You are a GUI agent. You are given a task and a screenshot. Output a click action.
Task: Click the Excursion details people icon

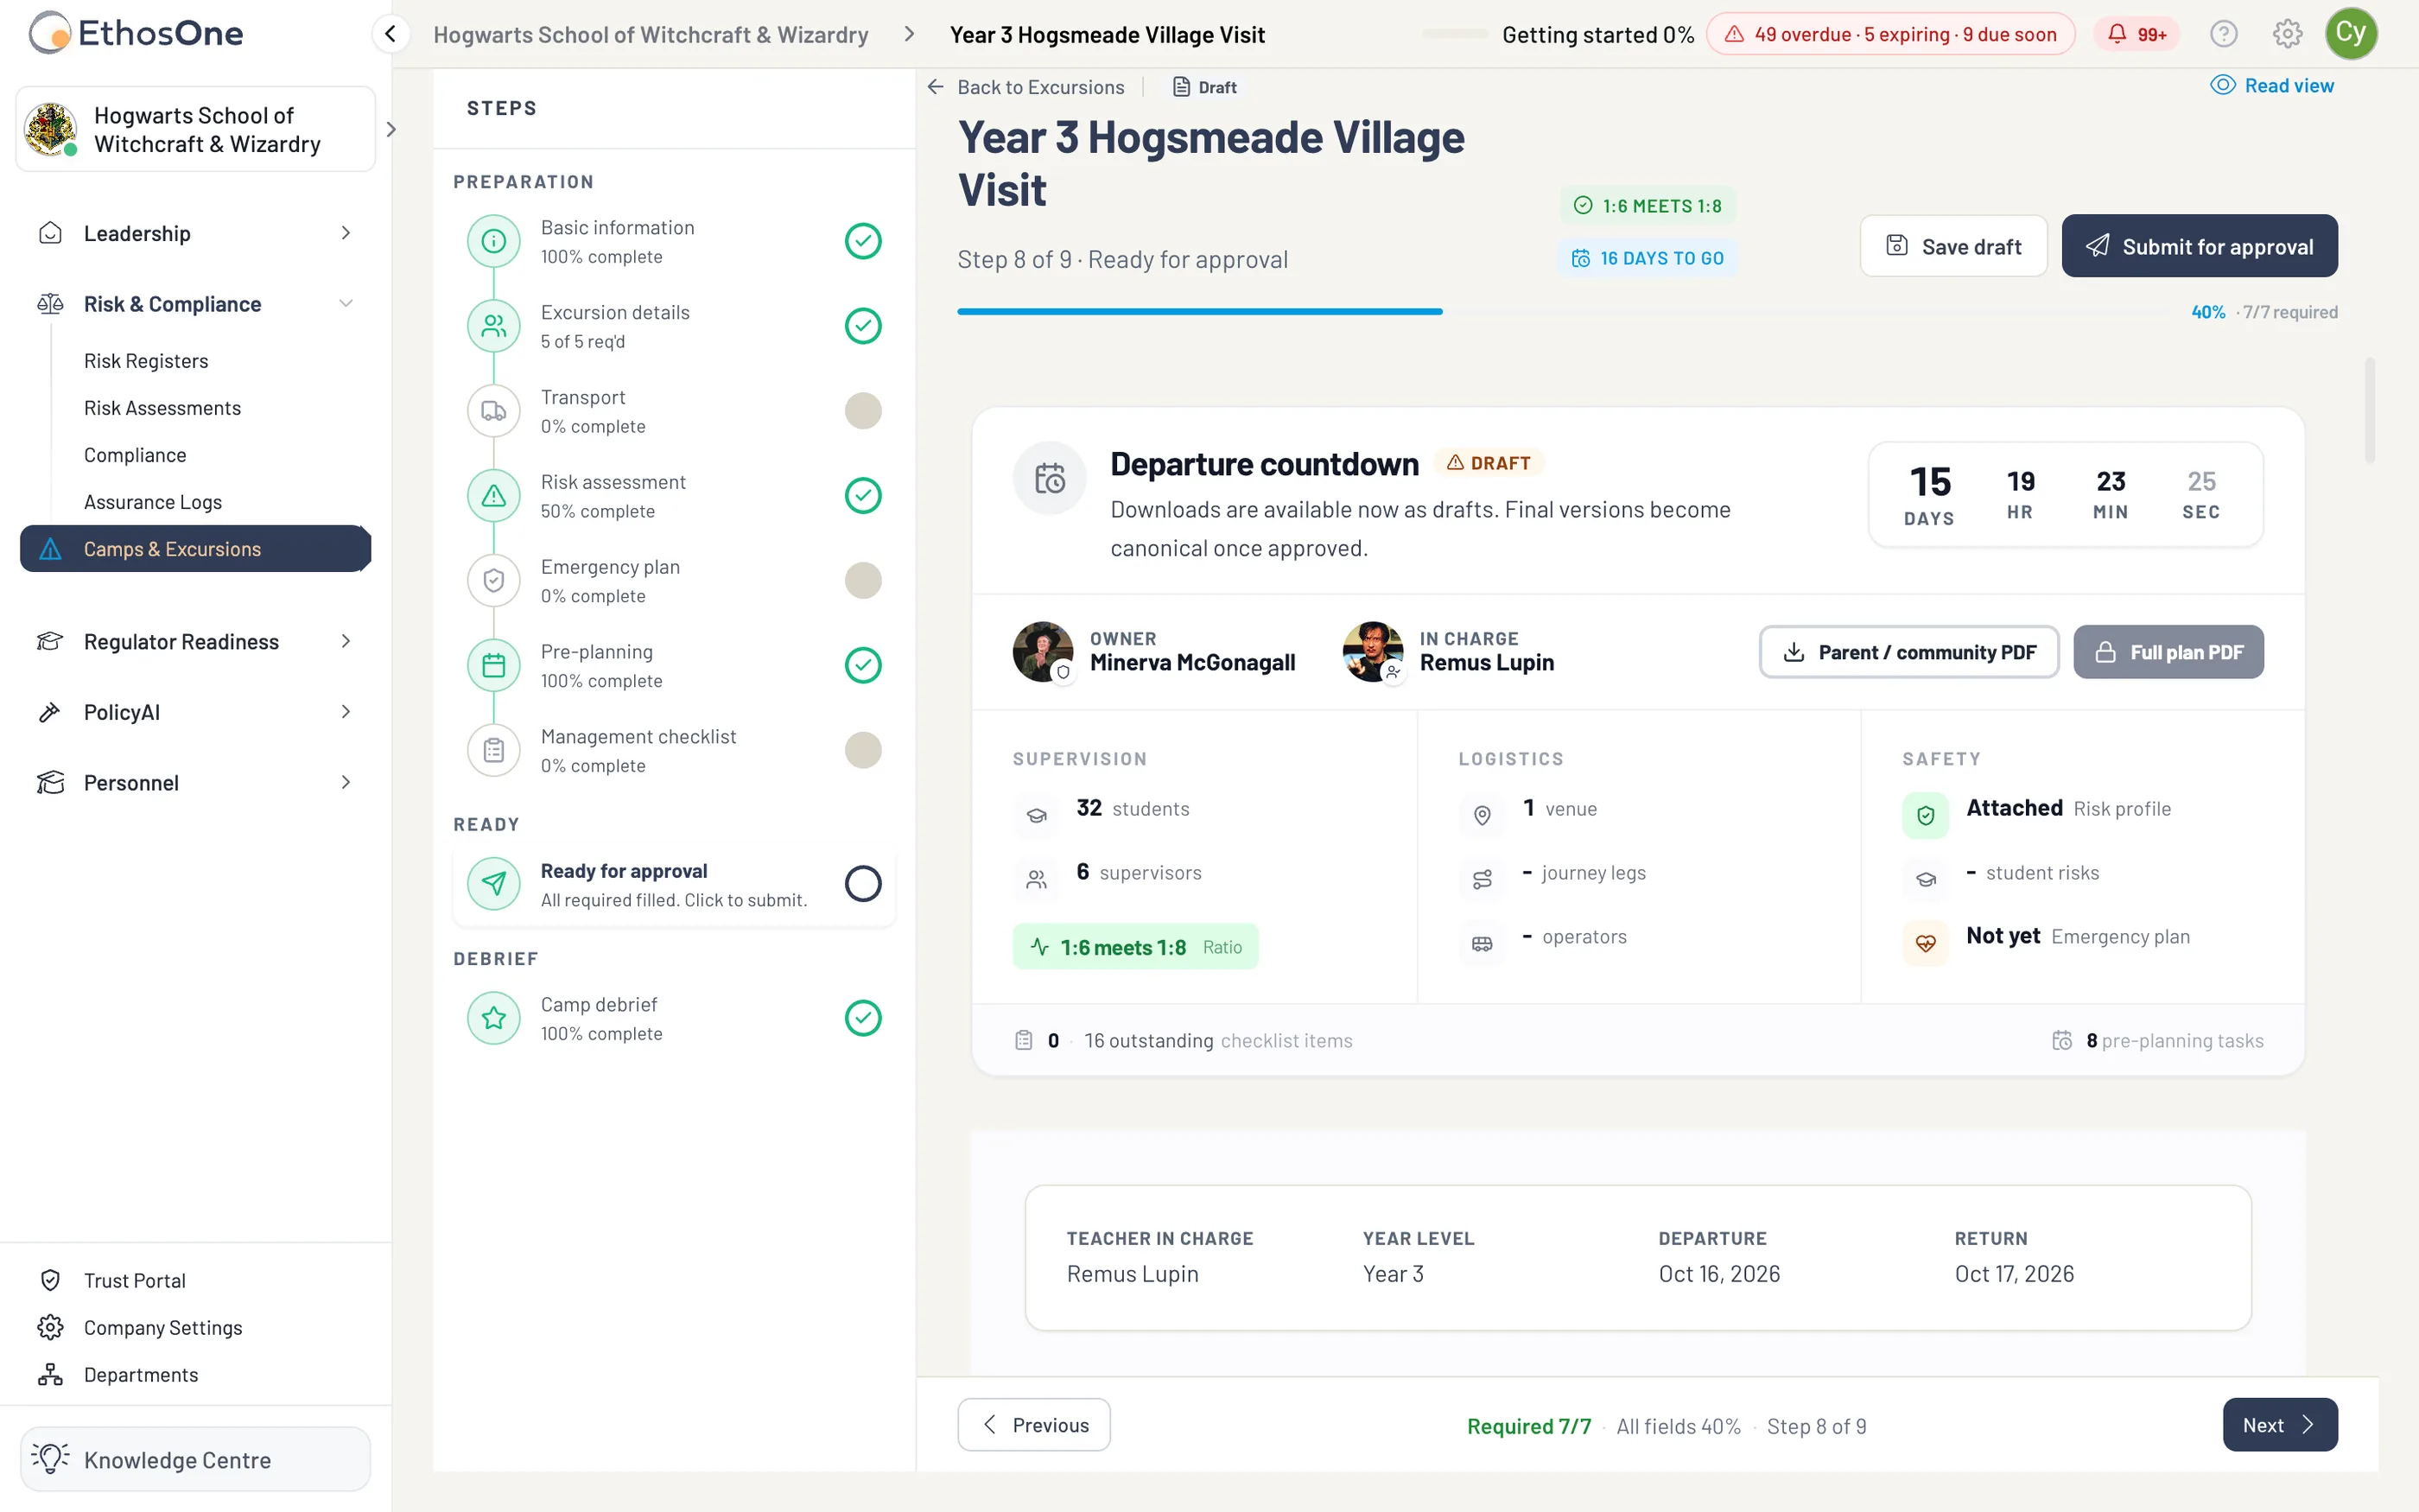(494, 326)
